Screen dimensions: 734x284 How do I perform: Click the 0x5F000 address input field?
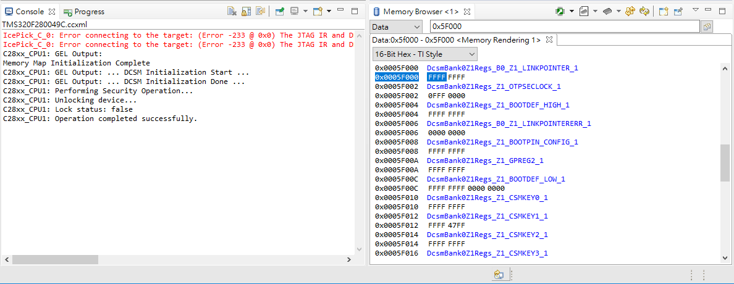(x=565, y=27)
